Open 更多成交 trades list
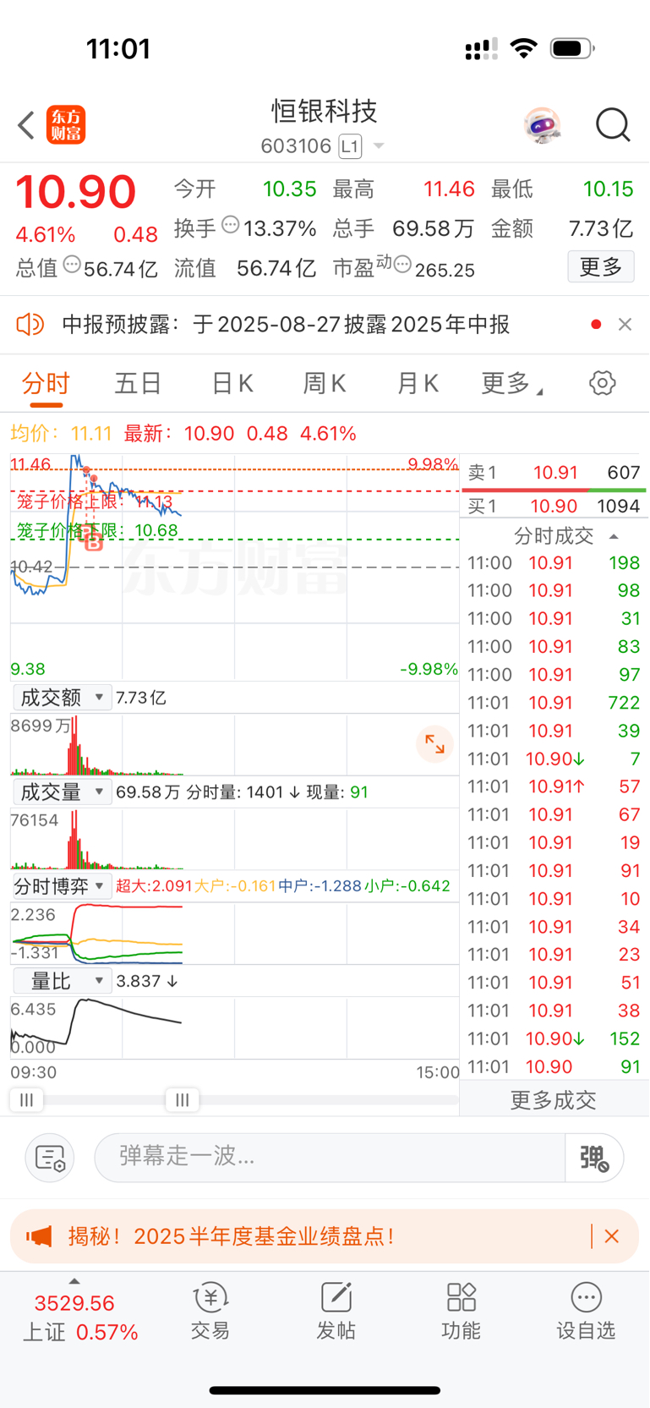Screen dimensions: 650x1408 coord(554,1100)
